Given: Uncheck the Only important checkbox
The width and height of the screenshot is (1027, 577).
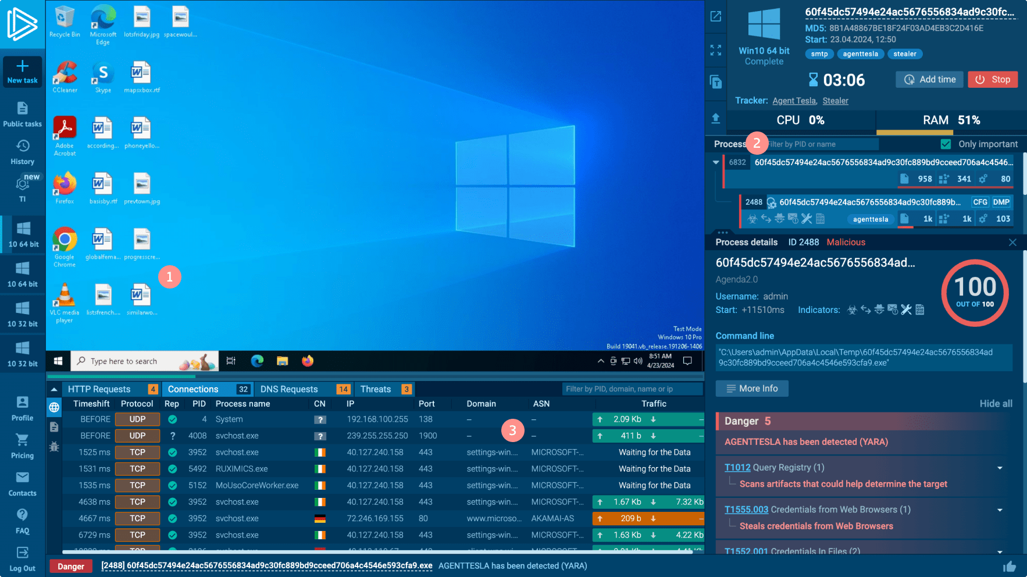Looking at the screenshot, I should point(946,144).
